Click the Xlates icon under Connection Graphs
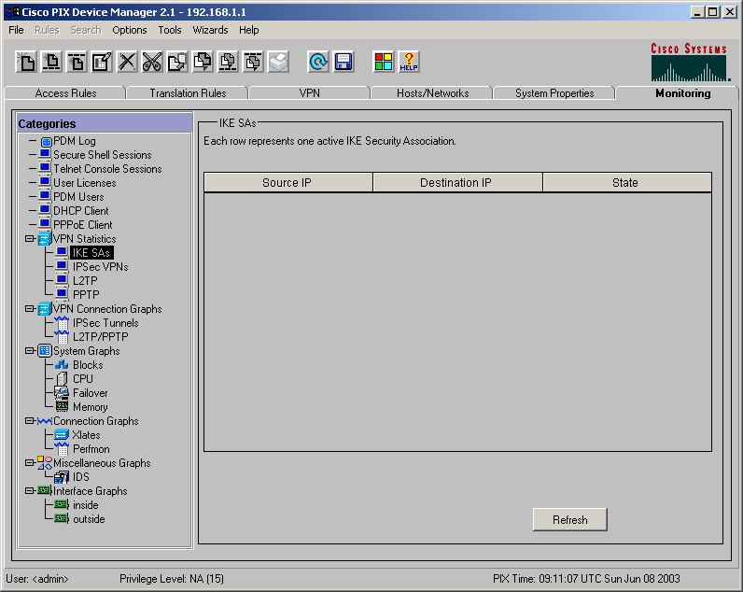The height and width of the screenshot is (592, 743). [62, 434]
